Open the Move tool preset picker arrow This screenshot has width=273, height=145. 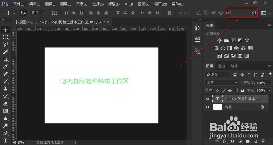[14, 13]
